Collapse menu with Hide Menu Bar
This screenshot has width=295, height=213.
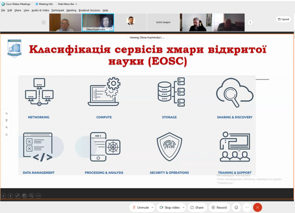click(x=67, y=4)
